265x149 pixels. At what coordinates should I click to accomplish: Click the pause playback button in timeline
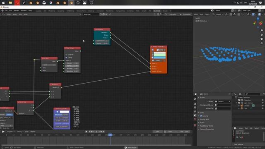click(96, 132)
